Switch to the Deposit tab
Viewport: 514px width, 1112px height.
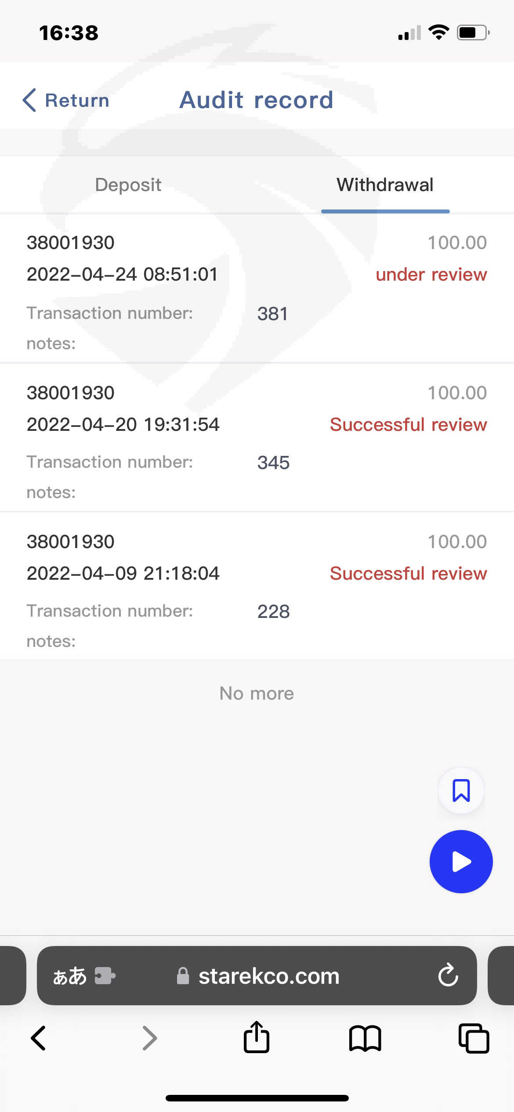(128, 185)
